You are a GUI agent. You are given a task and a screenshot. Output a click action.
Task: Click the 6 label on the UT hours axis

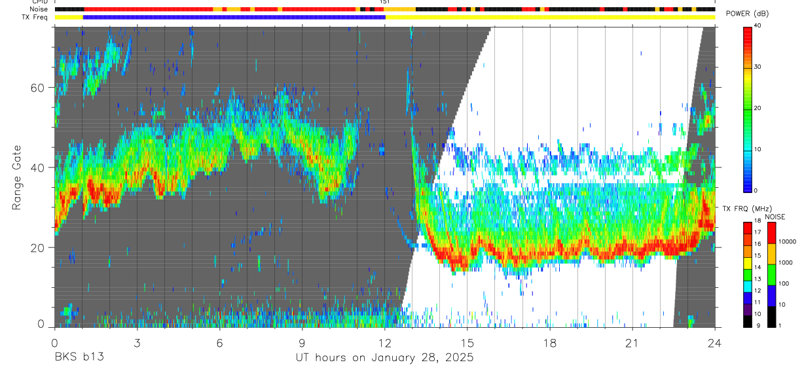(x=219, y=343)
